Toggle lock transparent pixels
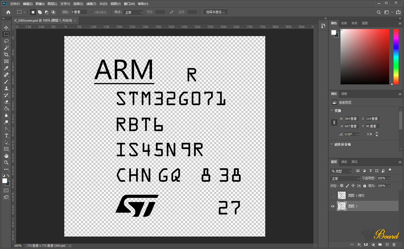The height and width of the screenshot is (249, 404). (x=342, y=186)
